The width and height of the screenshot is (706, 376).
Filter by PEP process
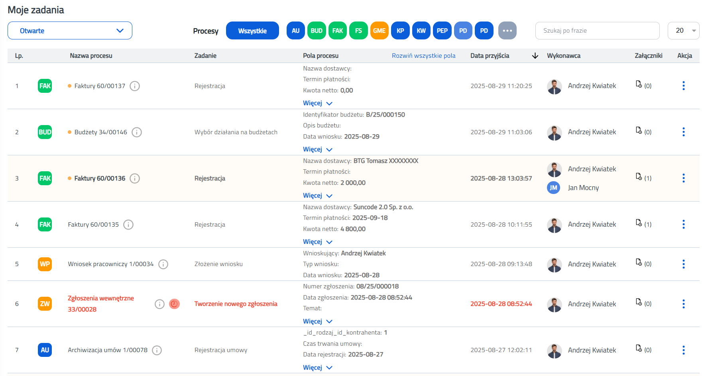[442, 31]
